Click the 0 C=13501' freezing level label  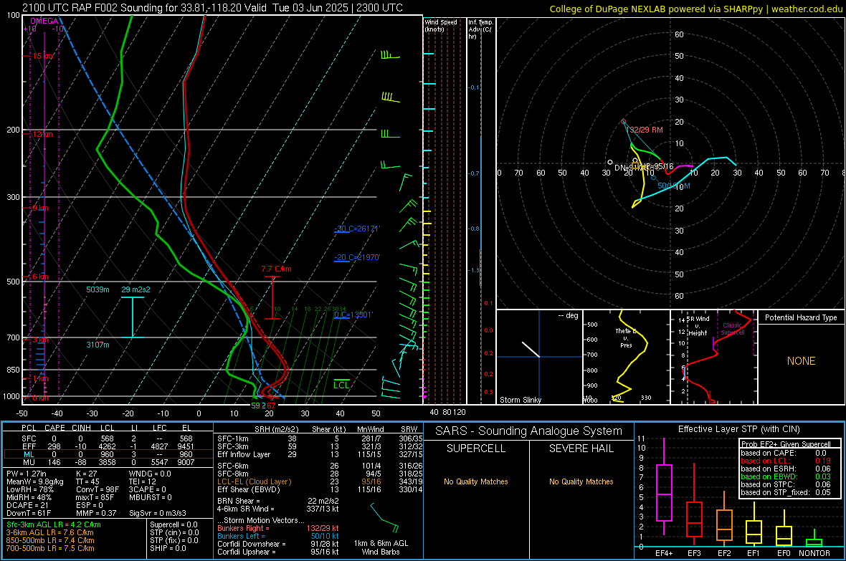[353, 315]
